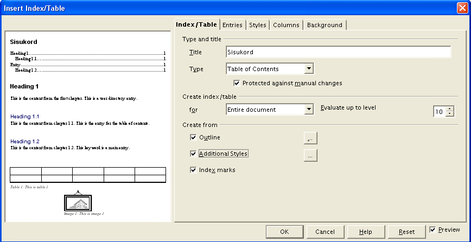This screenshot has width=471, height=242.
Task: Toggle Protected against manual changes checkbox
Action: 237,83
